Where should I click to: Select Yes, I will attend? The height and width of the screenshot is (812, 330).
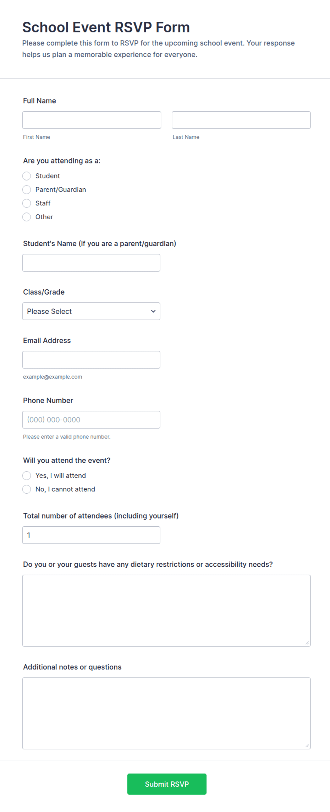[x=27, y=475]
